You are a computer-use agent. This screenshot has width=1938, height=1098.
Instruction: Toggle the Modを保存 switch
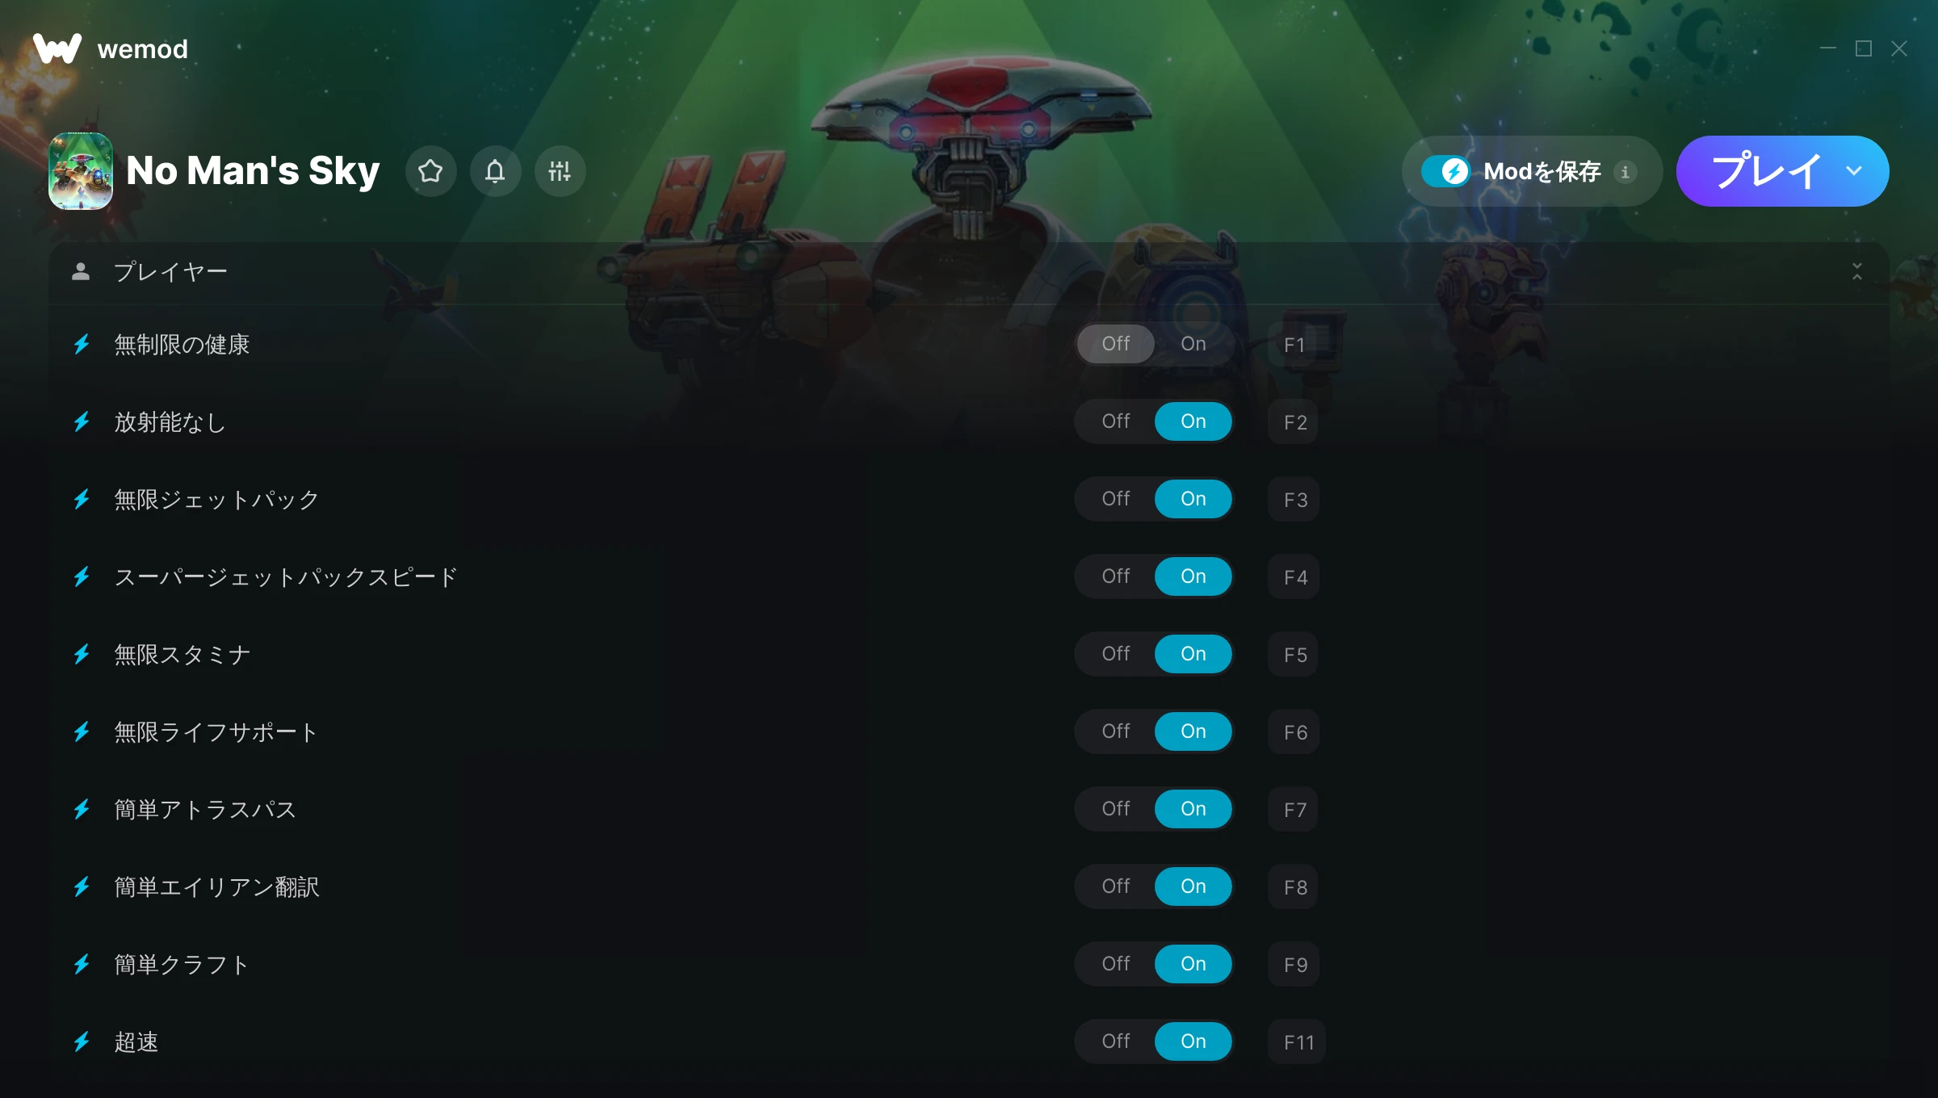1445,171
